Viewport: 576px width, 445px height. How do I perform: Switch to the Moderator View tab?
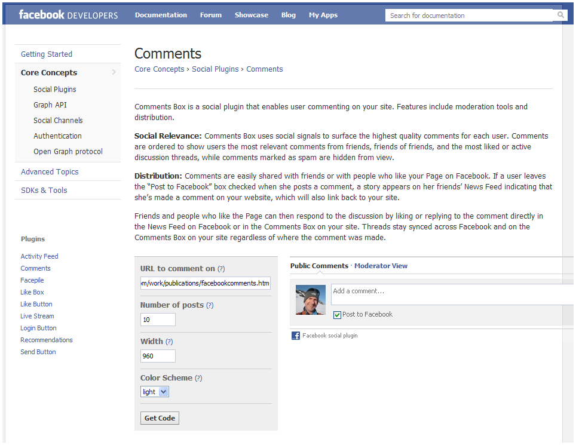click(381, 266)
